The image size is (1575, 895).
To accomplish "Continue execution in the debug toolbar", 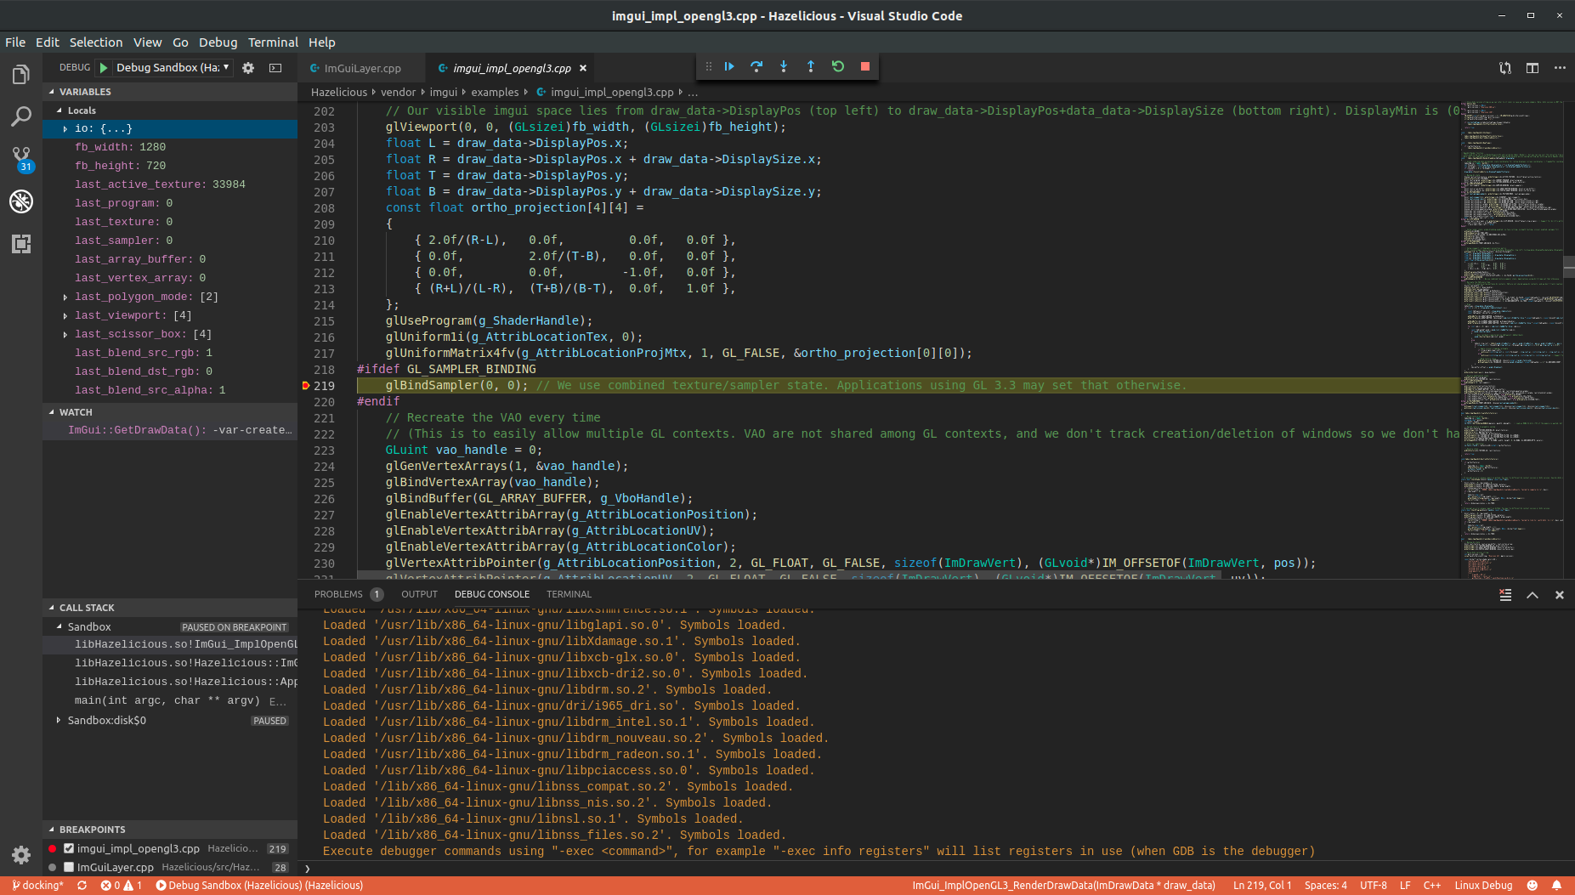I will pyautogui.click(x=729, y=66).
